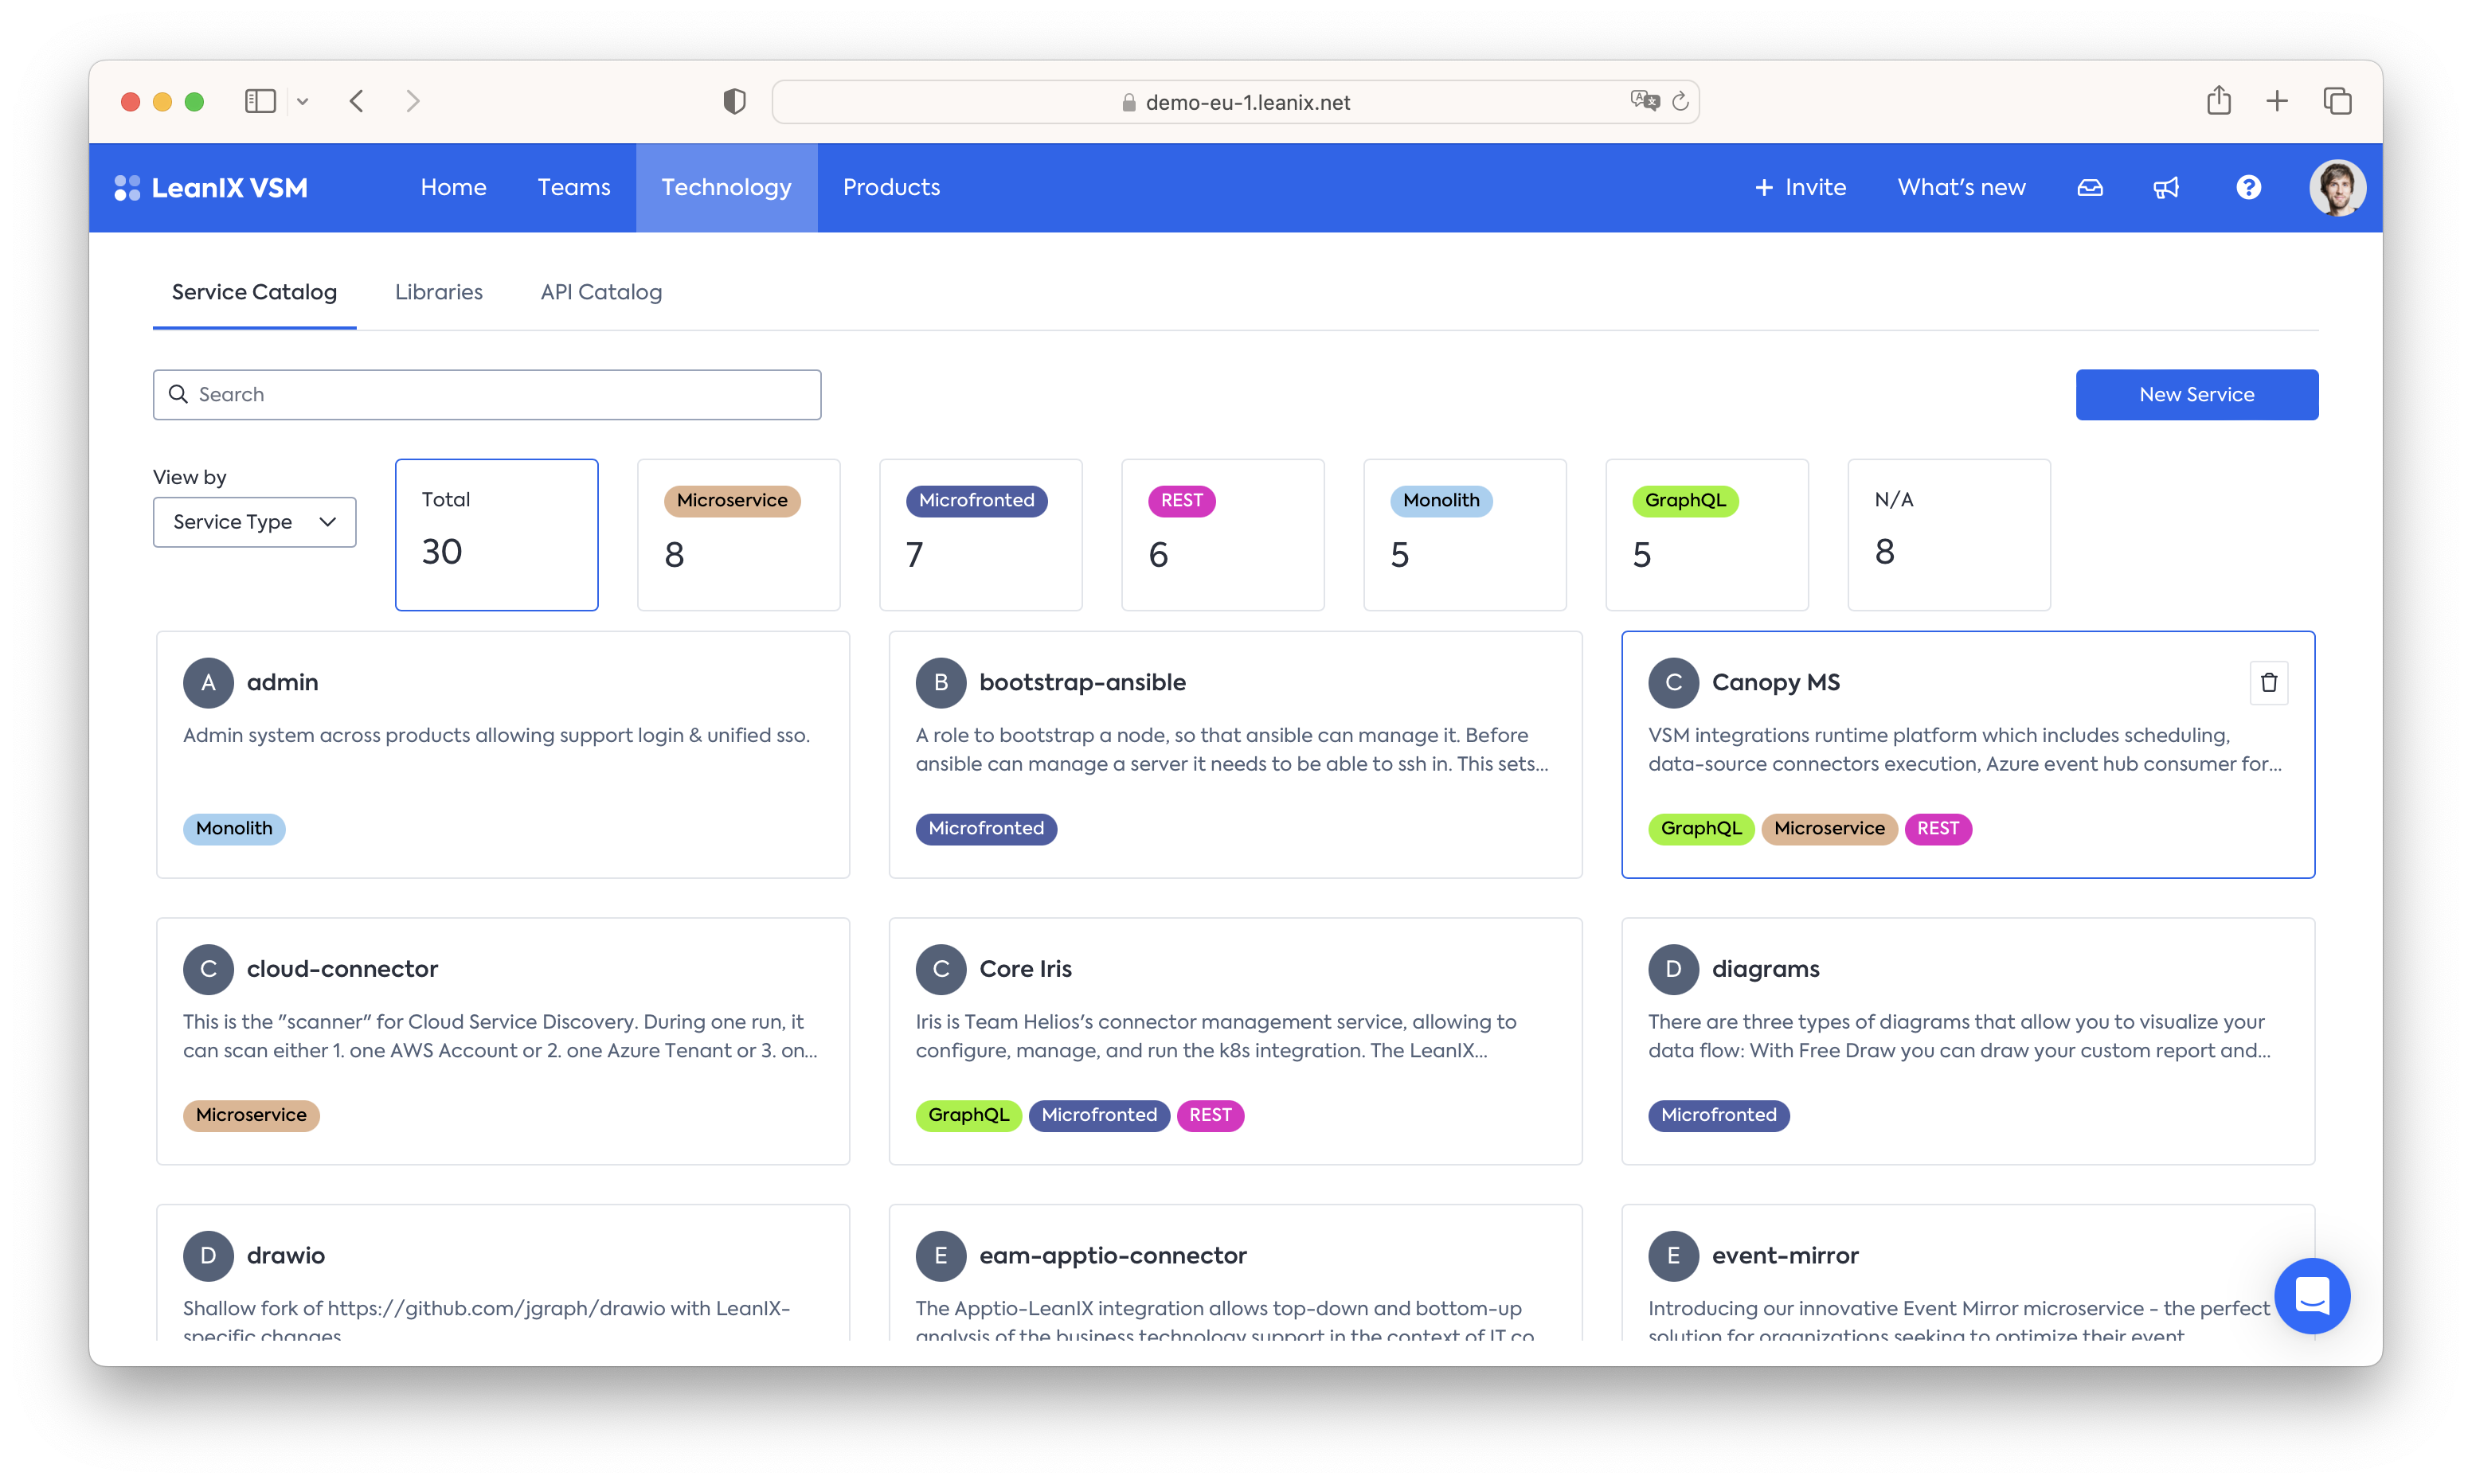Open the Service Type view-by dropdown
Screen dimensions: 2472x1484
coord(254,522)
